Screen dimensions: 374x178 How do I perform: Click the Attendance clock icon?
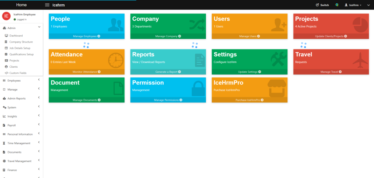tap(115, 60)
